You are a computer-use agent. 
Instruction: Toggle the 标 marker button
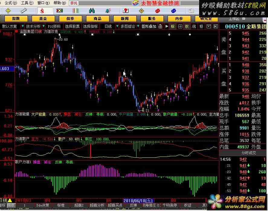pyautogui.click(x=173, y=26)
